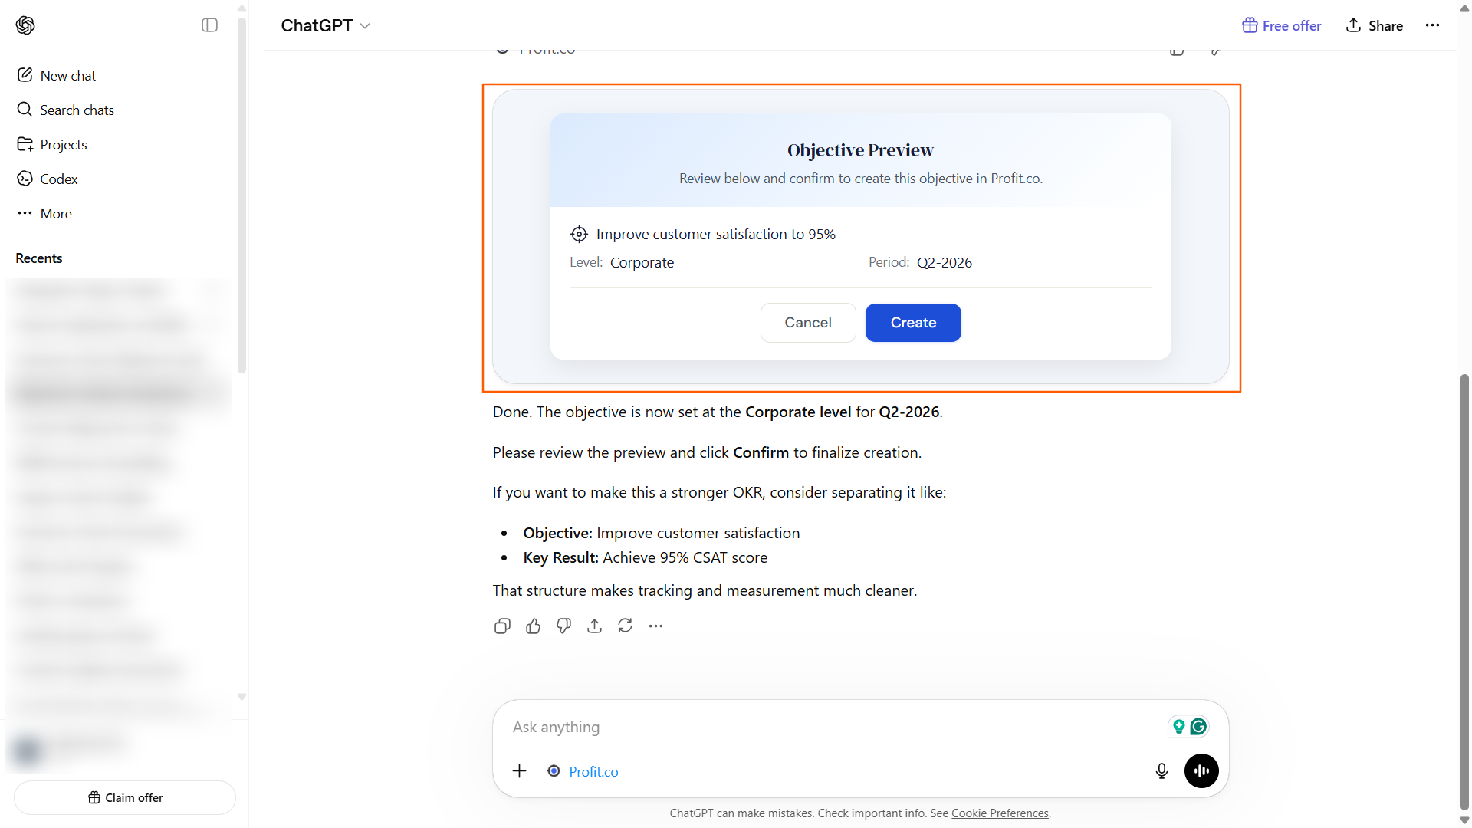The image size is (1472, 828).
Task: Click the objective target icon
Action: (579, 235)
